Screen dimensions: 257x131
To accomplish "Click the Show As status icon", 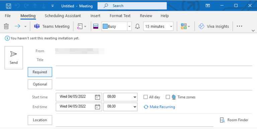I will [x=96, y=26].
